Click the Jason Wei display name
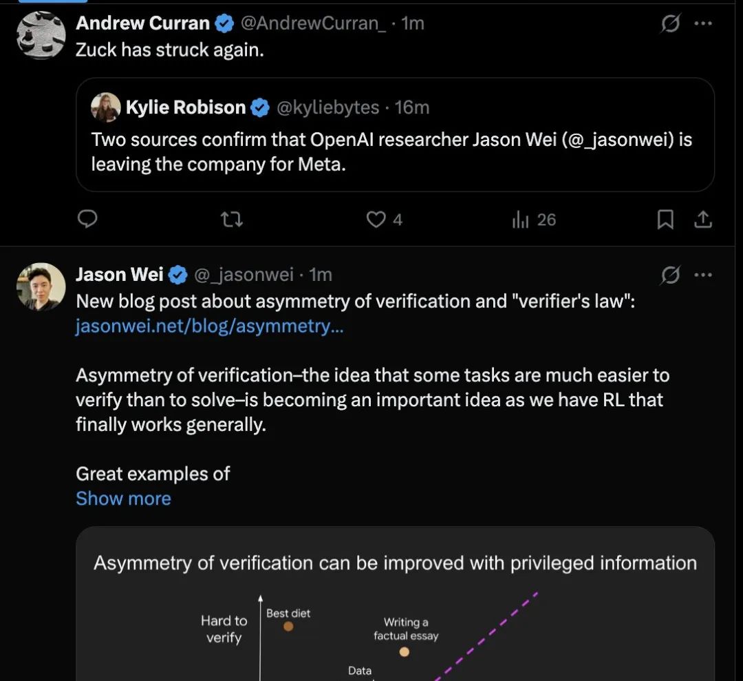Screen dimensions: 743x681 pos(120,275)
